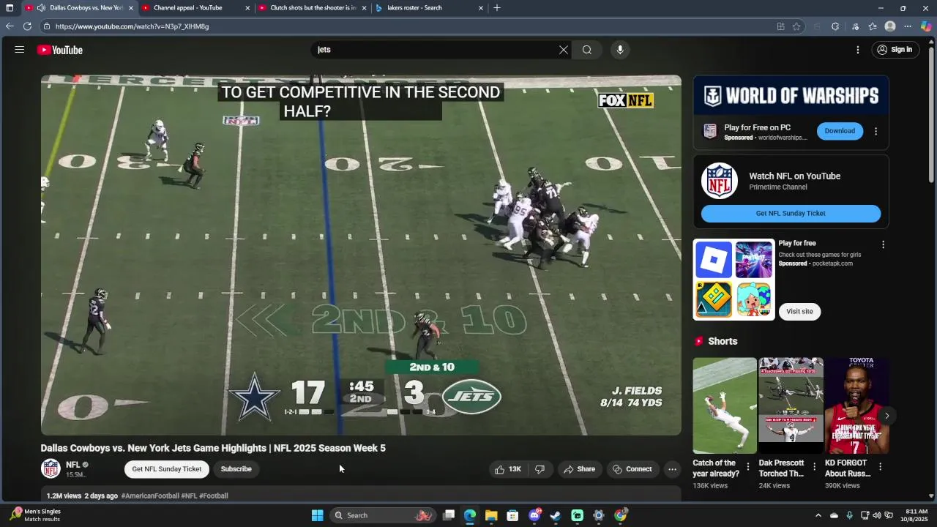Image resolution: width=937 pixels, height=527 pixels.
Task: Open NFL channel name link
Action: point(72,465)
